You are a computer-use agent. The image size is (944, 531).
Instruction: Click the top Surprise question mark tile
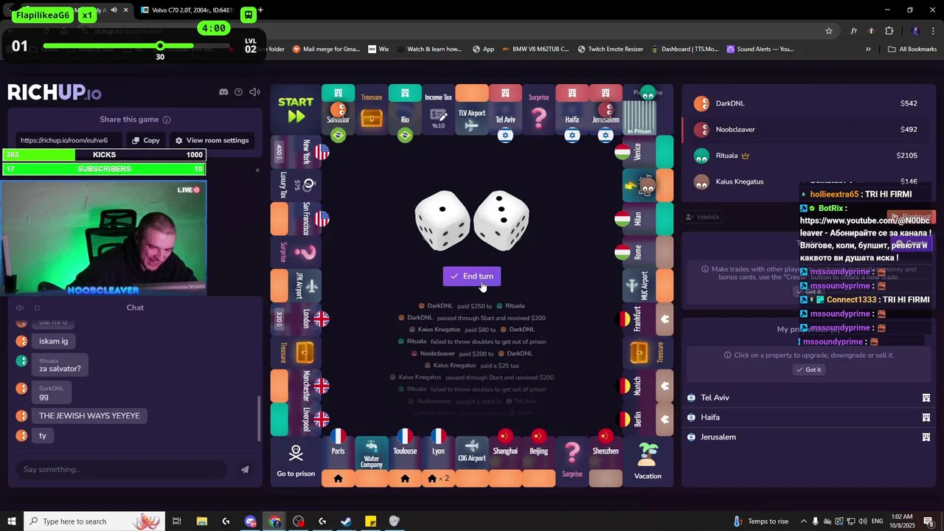[x=539, y=110]
